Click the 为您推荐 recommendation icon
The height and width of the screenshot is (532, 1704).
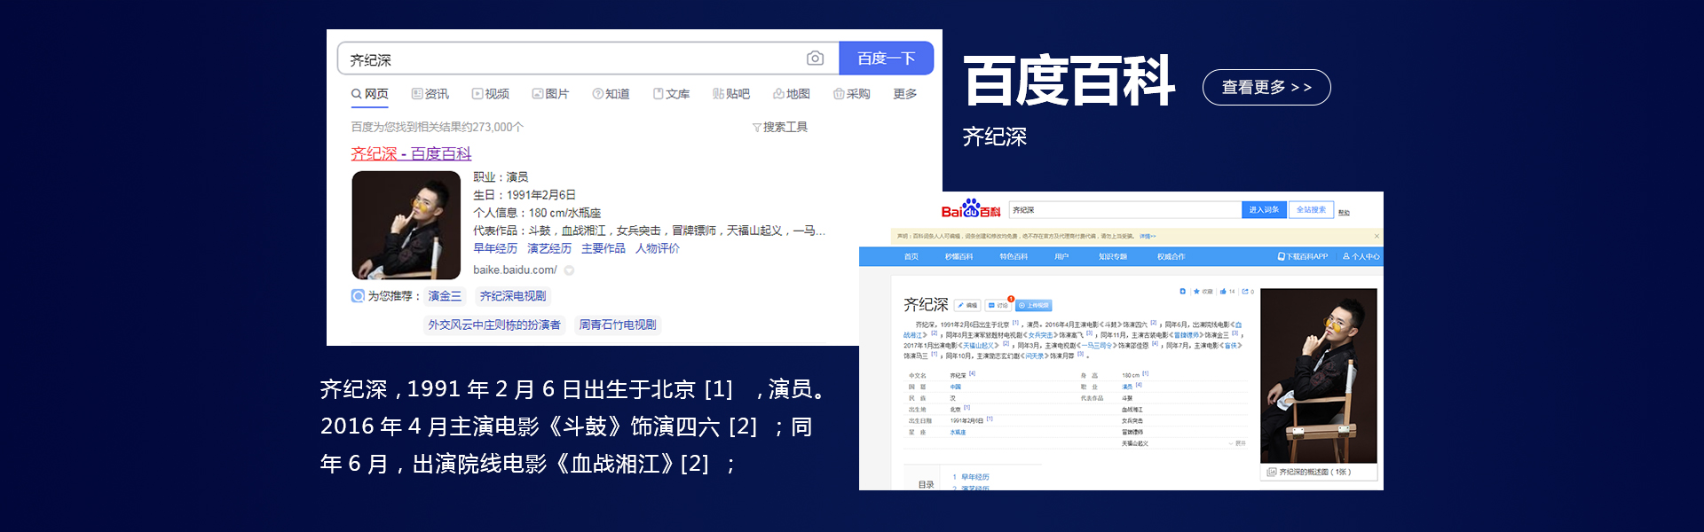358,296
